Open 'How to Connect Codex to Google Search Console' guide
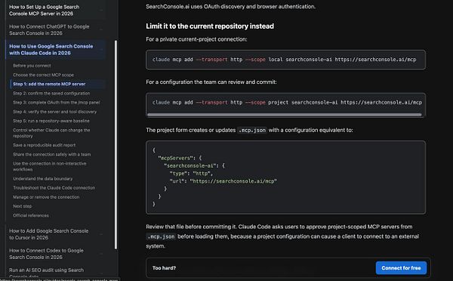The width and height of the screenshot is (453, 281). click(47, 254)
